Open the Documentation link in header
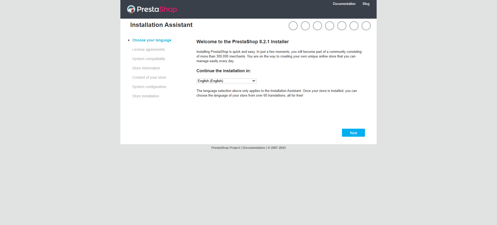 [x=344, y=4]
